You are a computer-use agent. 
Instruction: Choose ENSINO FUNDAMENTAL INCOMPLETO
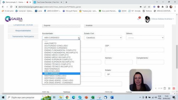[x=61, y=52]
